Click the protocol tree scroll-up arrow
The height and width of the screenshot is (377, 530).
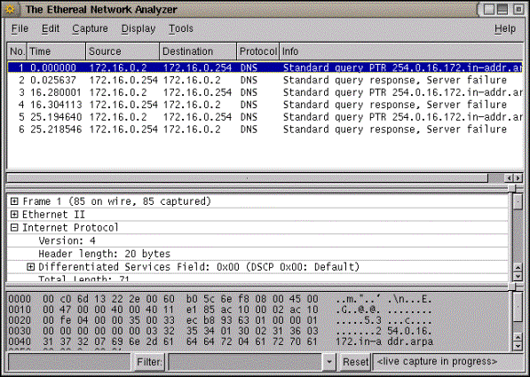(518, 268)
